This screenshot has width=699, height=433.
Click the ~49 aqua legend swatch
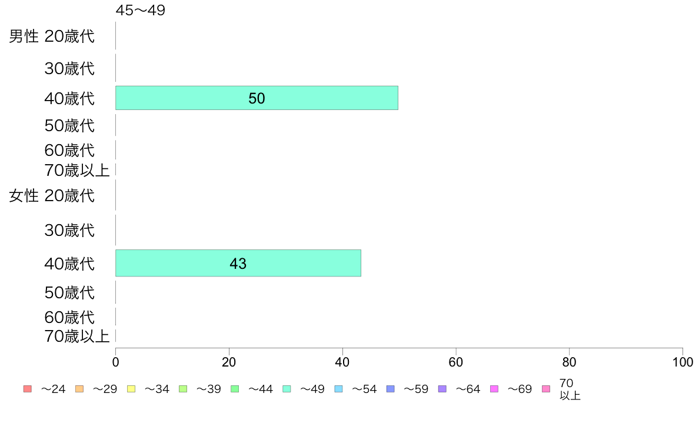pos(287,389)
